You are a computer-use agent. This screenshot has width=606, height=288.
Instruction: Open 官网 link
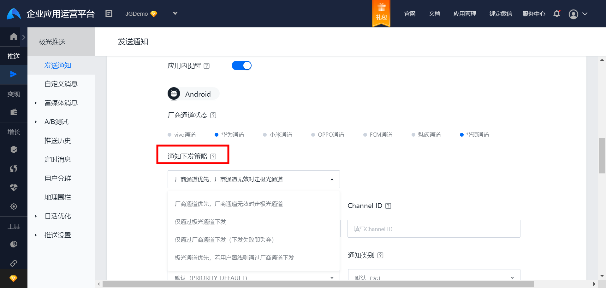(x=410, y=14)
